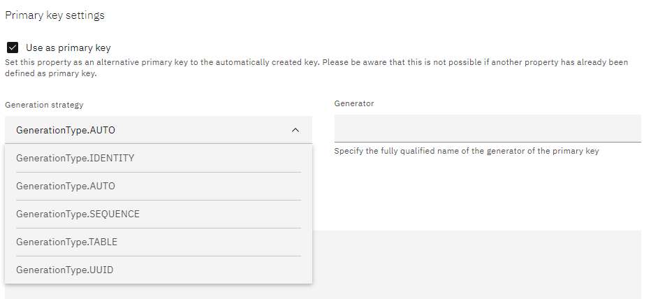The height and width of the screenshot is (299, 651).
Task: Choose the GenerationType.AUTO list option
Action: [66, 187]
